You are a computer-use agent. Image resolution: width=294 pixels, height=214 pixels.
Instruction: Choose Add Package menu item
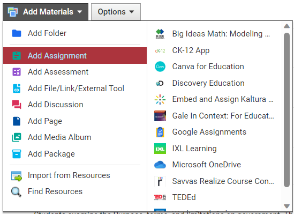[75, 154]
